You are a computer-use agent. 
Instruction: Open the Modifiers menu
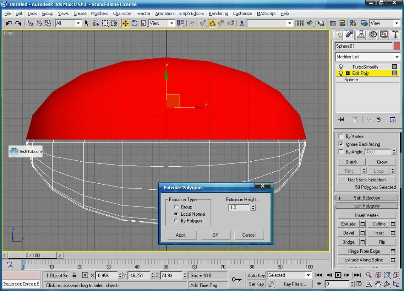pos(100,14)
